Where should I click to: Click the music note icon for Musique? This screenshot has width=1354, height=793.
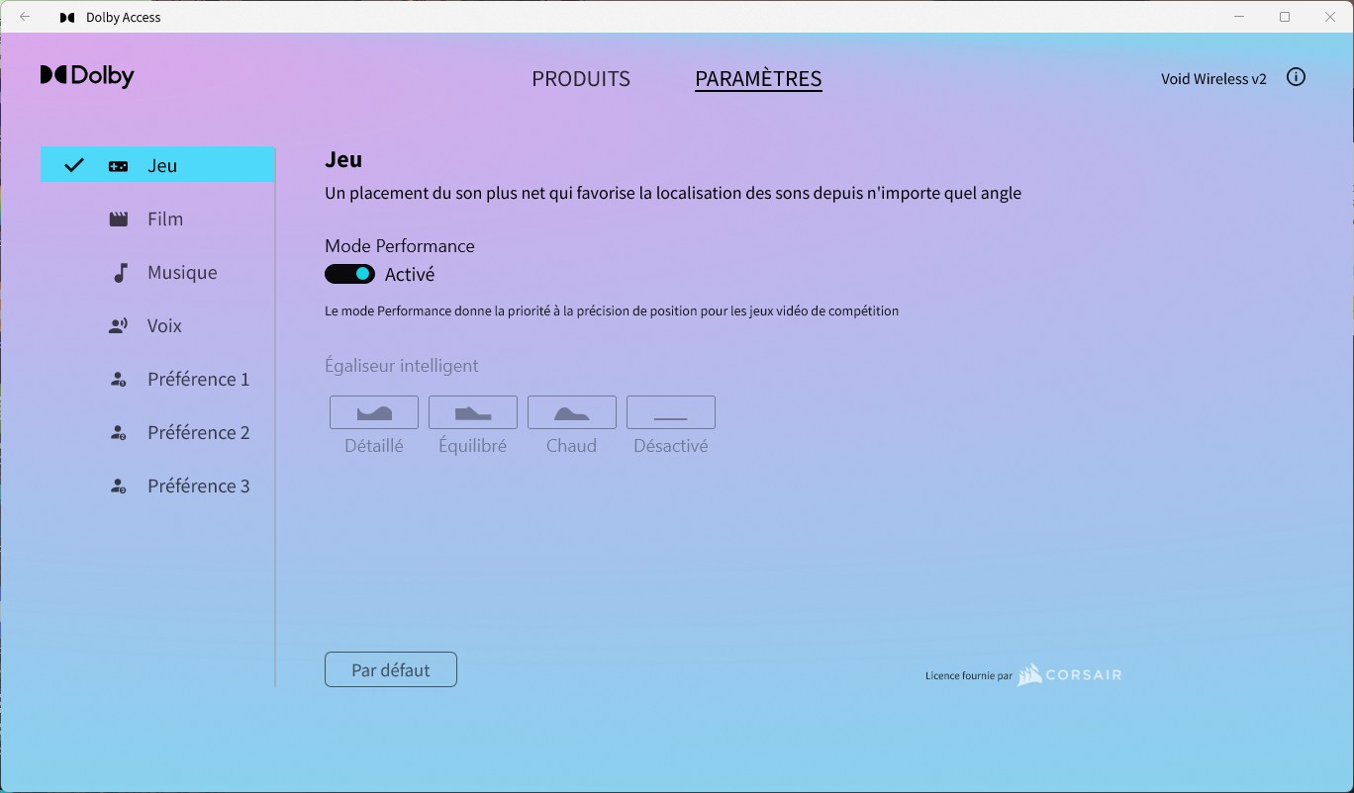pyautogui.click(x=120, y=273)
